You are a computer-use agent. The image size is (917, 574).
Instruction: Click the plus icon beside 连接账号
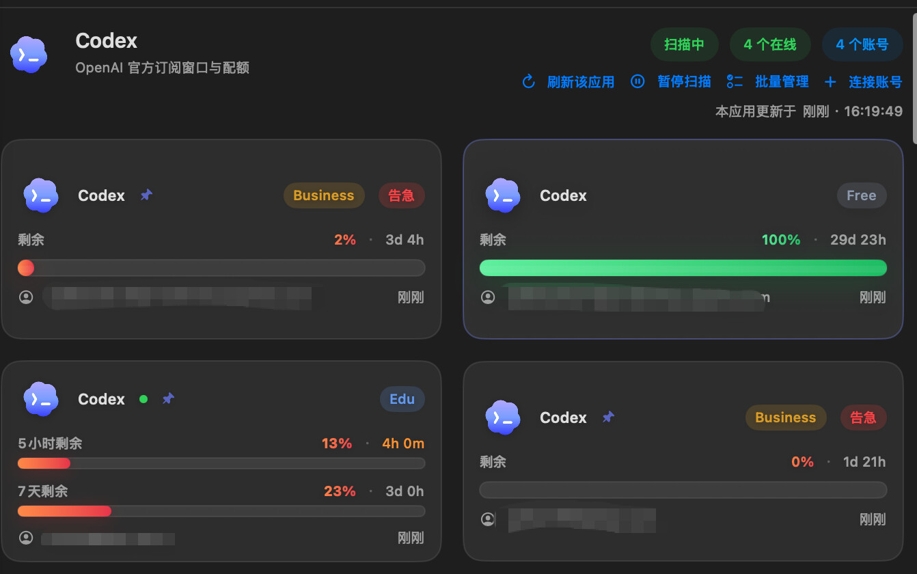pos(830,82)
